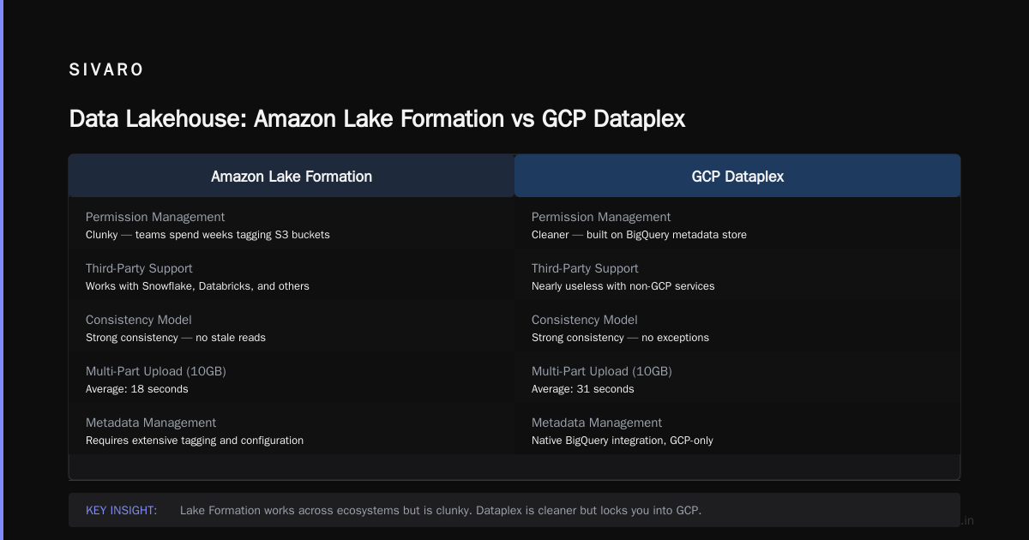The image size is (1029, 540).
Task: Click Multi-Part Upload (10GB) label in Amazon column
Action: (156, 371)
